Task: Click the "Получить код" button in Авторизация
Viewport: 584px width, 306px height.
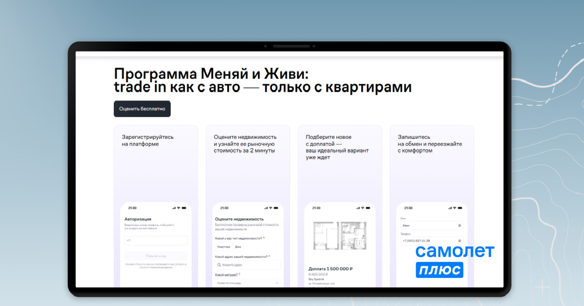Action: (x=156, y=255)
